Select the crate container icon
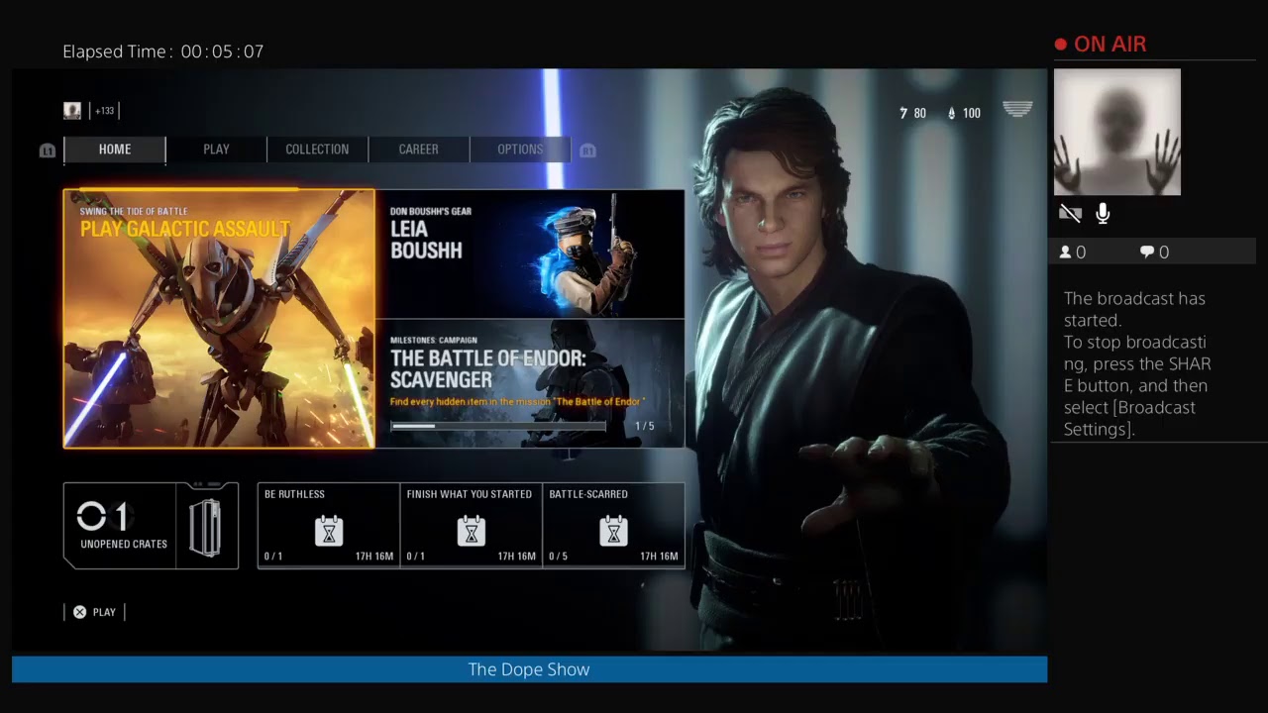 pyautogui.click(x=205, y=528)
